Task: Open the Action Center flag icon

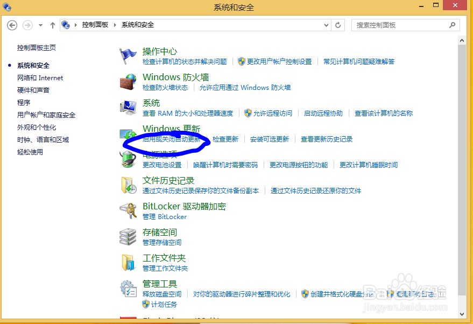Action: pyautogui.click(x=128, y=56)
